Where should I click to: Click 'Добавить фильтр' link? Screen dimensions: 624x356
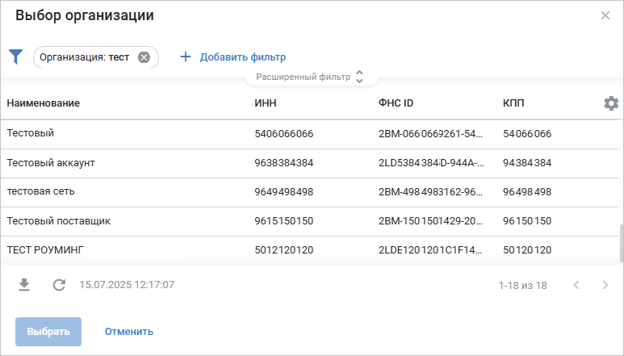(x=242, y=57)
